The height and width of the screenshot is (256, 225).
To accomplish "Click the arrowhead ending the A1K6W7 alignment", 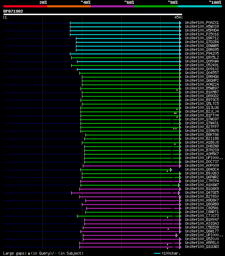I will pos(179,185).
